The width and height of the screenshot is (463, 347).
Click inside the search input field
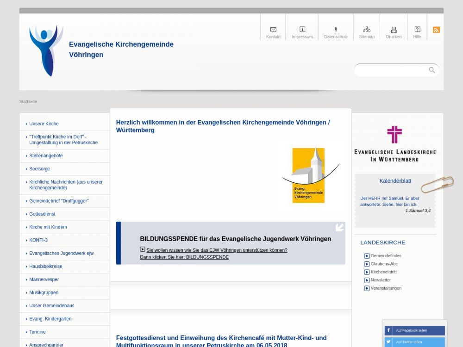(x=391, y=70)
